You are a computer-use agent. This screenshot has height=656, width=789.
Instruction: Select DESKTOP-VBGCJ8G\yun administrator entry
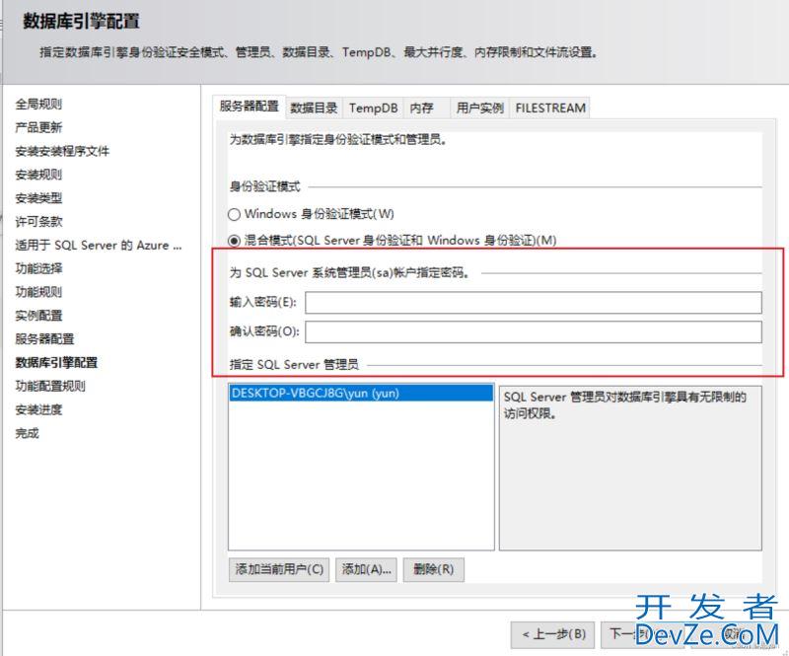click(361, 394)
